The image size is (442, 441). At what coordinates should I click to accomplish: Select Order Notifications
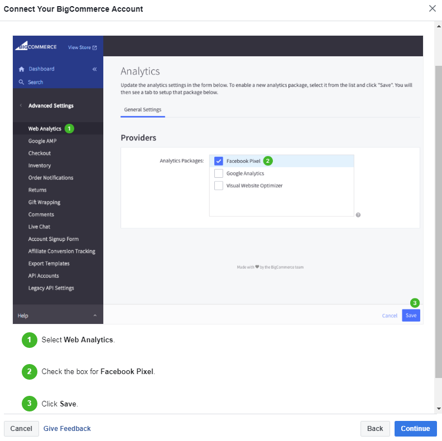tap(51, 178)
